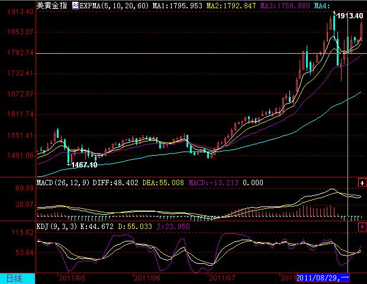
Task: Click the EXPMA indicator chart icon
Action: click(x=75, y=5)
